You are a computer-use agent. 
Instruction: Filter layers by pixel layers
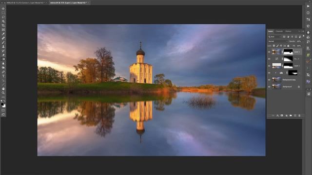(x=284, y=37)
